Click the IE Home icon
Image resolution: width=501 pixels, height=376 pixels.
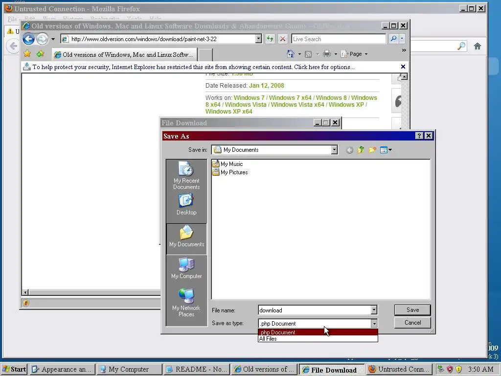point(291,54)
